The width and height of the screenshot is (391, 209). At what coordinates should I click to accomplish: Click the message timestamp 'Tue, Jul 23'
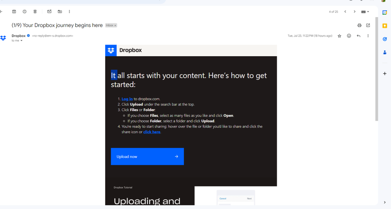click(x=310, y=36)
